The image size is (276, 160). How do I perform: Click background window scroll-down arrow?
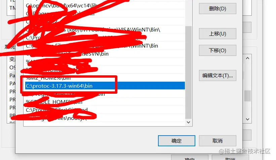coord(247,119)
